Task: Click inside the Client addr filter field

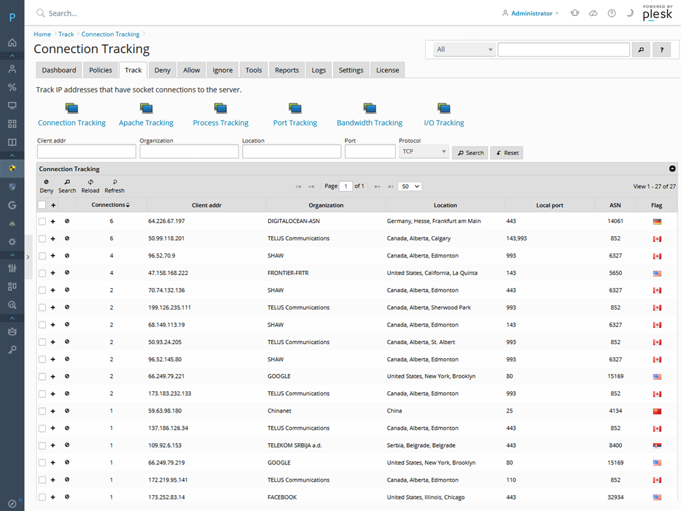Action: 86,151
